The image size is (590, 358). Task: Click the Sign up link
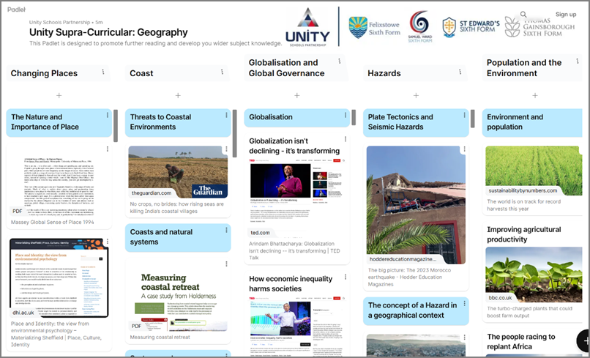coord(566,15)
